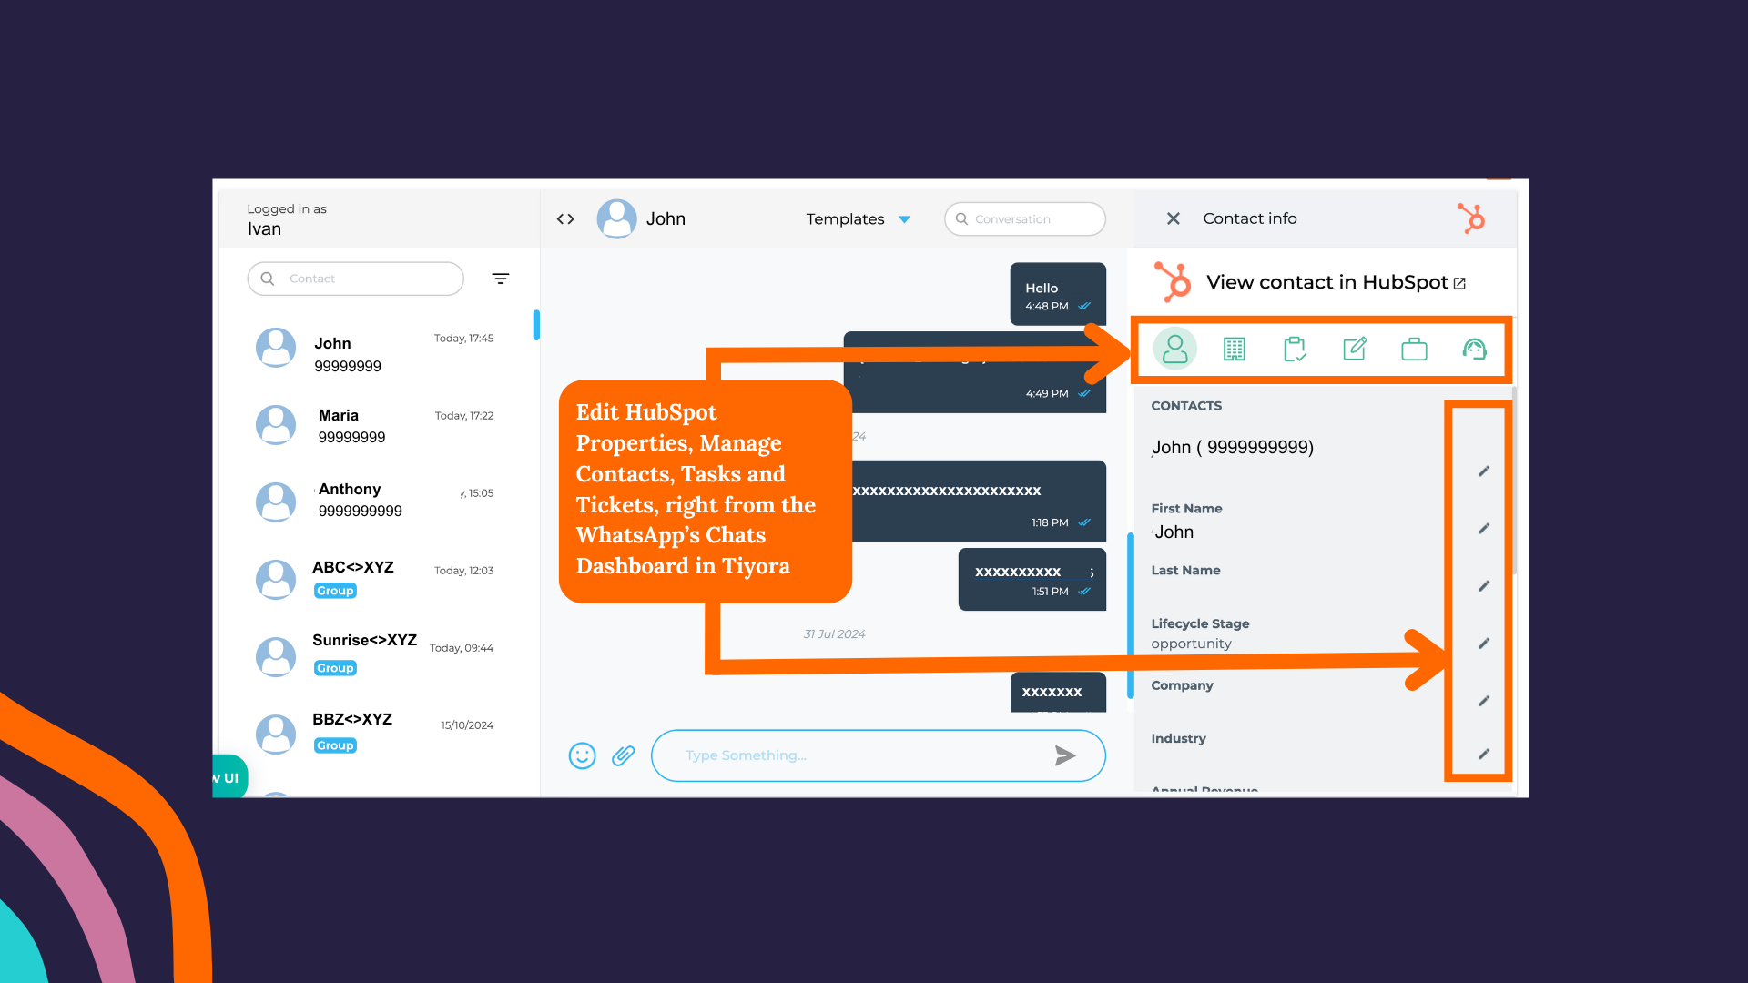Viewport: 1748px width, 983px height.
Task: Open View contact in HubSpot link
Action: tap(1336, 283)
